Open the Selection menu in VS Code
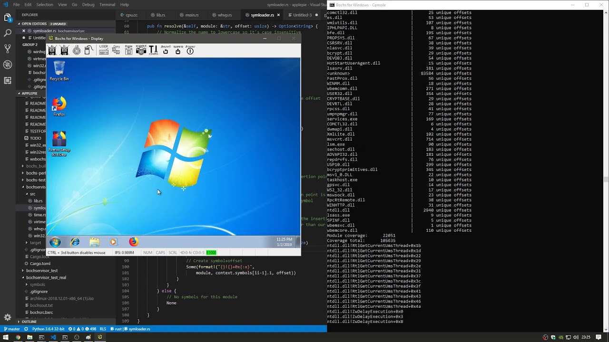The width and height of the screenshot is (609, 342). (x=45, y=4)
